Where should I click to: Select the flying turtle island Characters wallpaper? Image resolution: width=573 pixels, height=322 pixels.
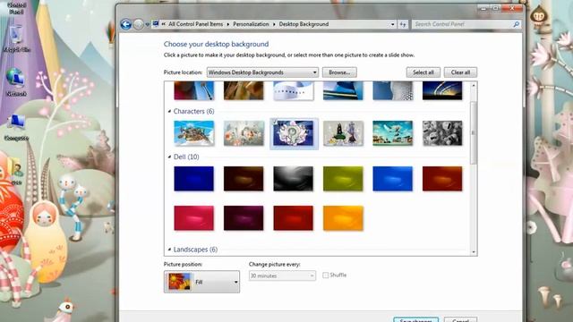click(194, 133)
